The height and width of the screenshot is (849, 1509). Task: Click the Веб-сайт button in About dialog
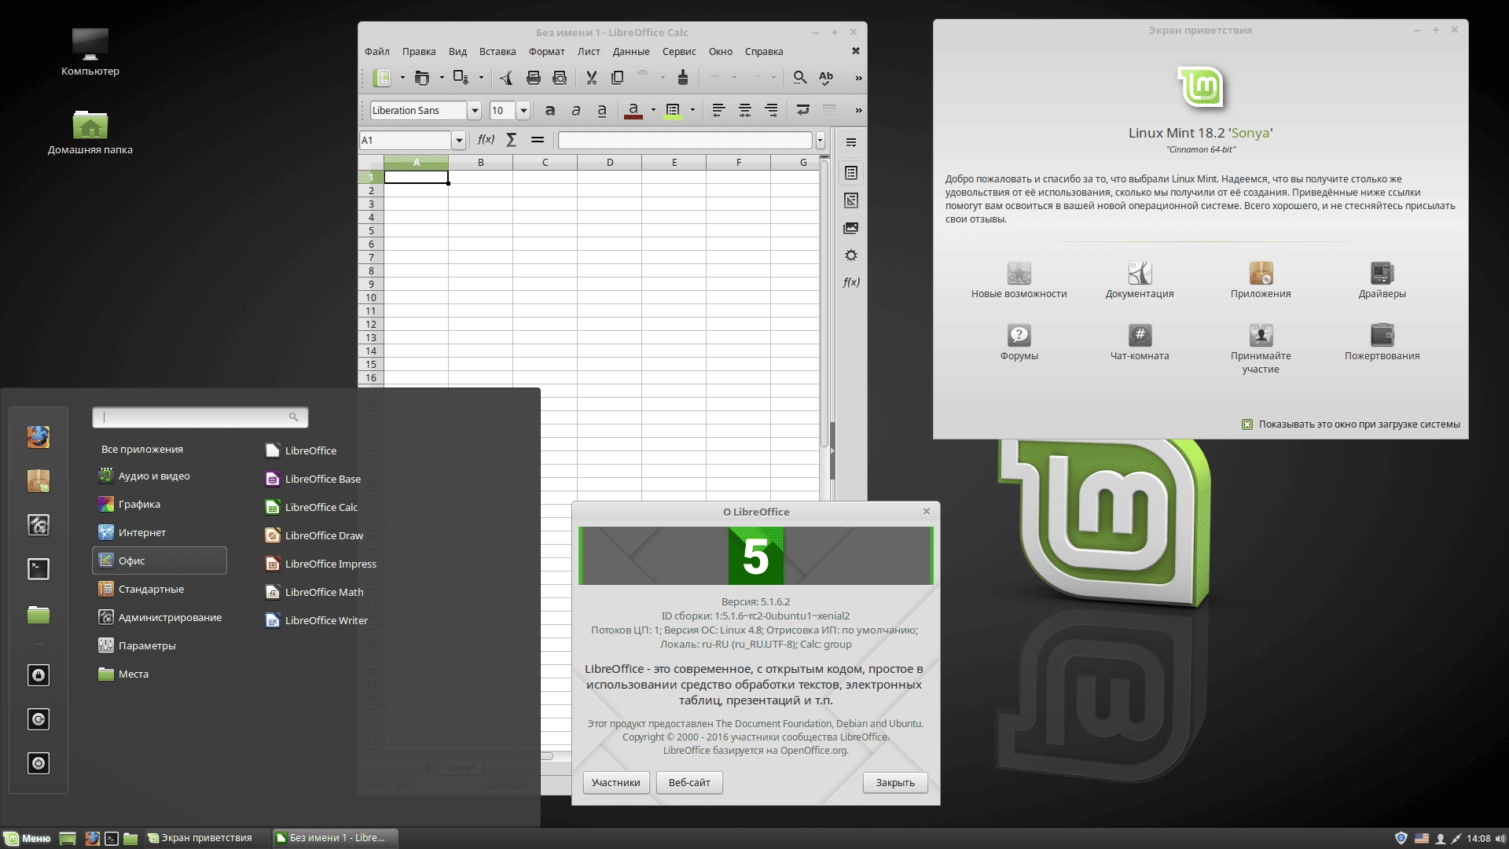click(x=689, y=783)
